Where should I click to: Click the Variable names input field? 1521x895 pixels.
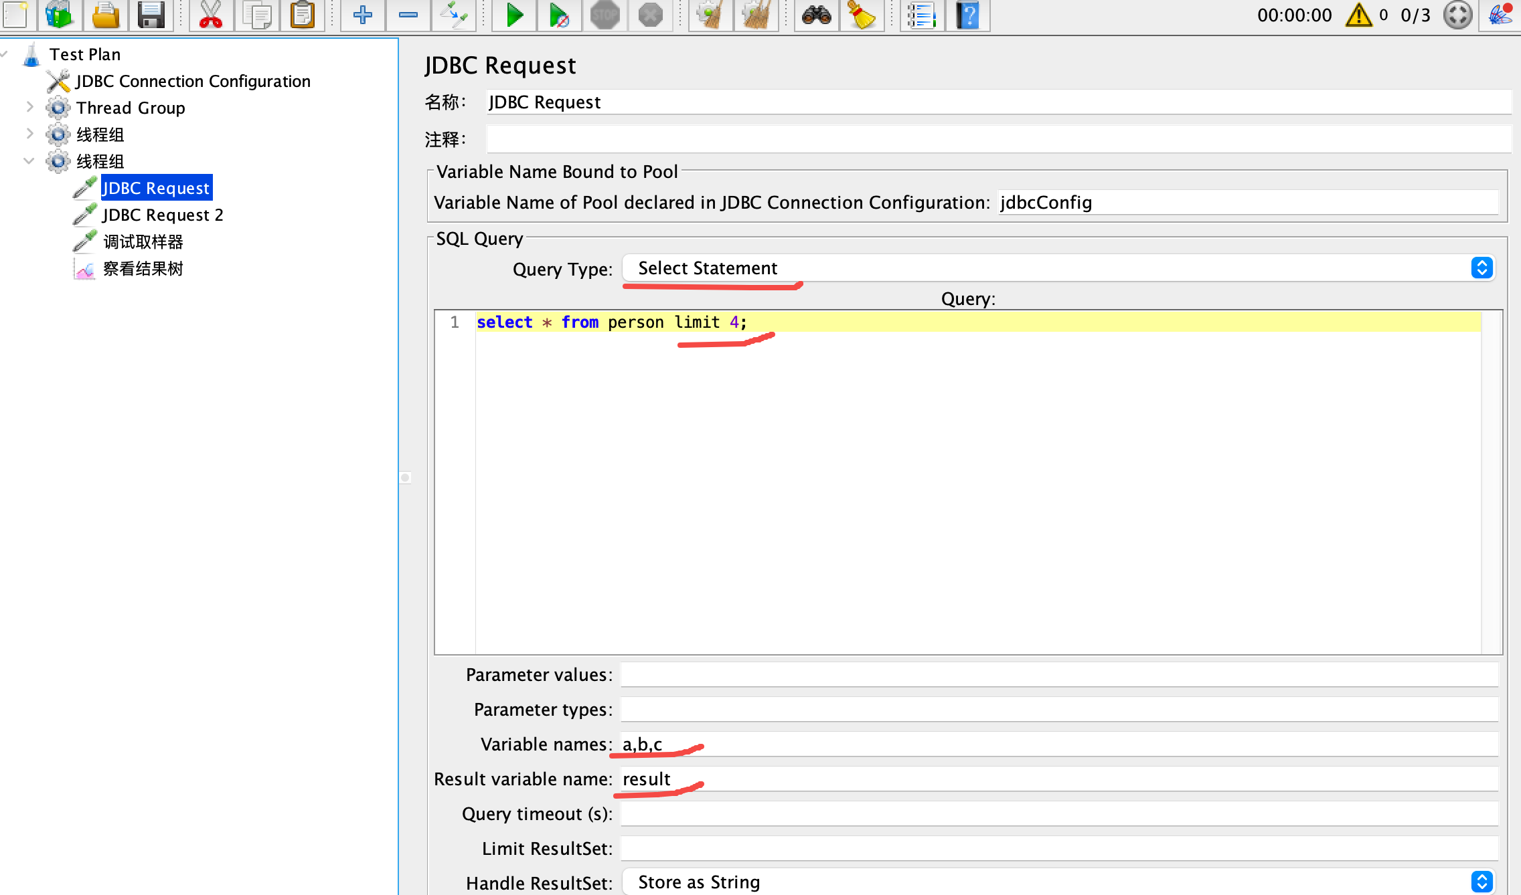coord(1058,744)
